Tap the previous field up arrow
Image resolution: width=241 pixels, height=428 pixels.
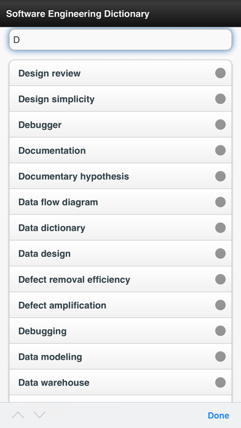tap(18, 415)
